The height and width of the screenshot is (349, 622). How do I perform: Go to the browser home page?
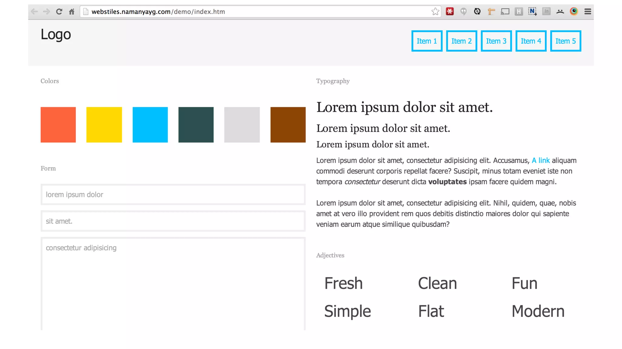pos(72,12)
